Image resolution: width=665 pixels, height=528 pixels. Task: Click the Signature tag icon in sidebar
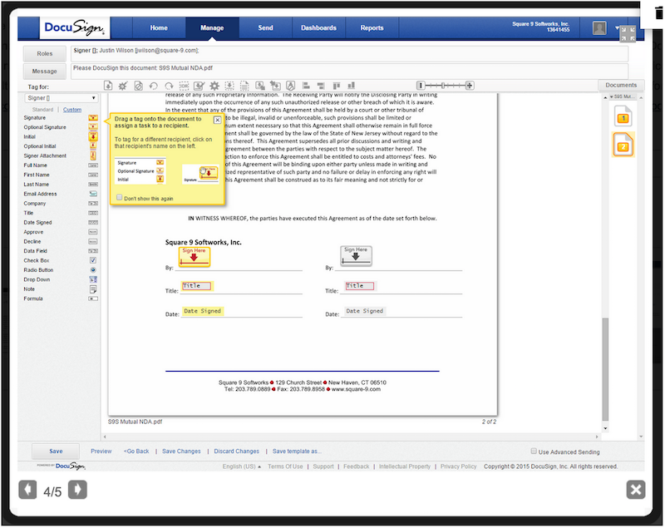click(x=93, y=118)
